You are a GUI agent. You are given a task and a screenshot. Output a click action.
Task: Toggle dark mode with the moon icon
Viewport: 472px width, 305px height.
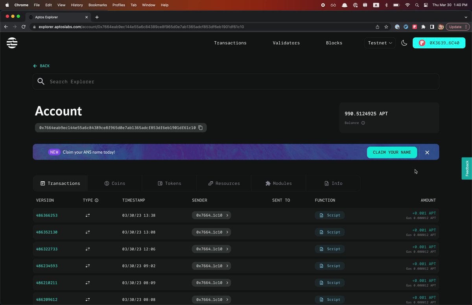[x=404, y=43]
